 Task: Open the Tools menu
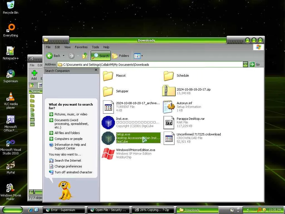pyautogui.click(x=95, y=47)
